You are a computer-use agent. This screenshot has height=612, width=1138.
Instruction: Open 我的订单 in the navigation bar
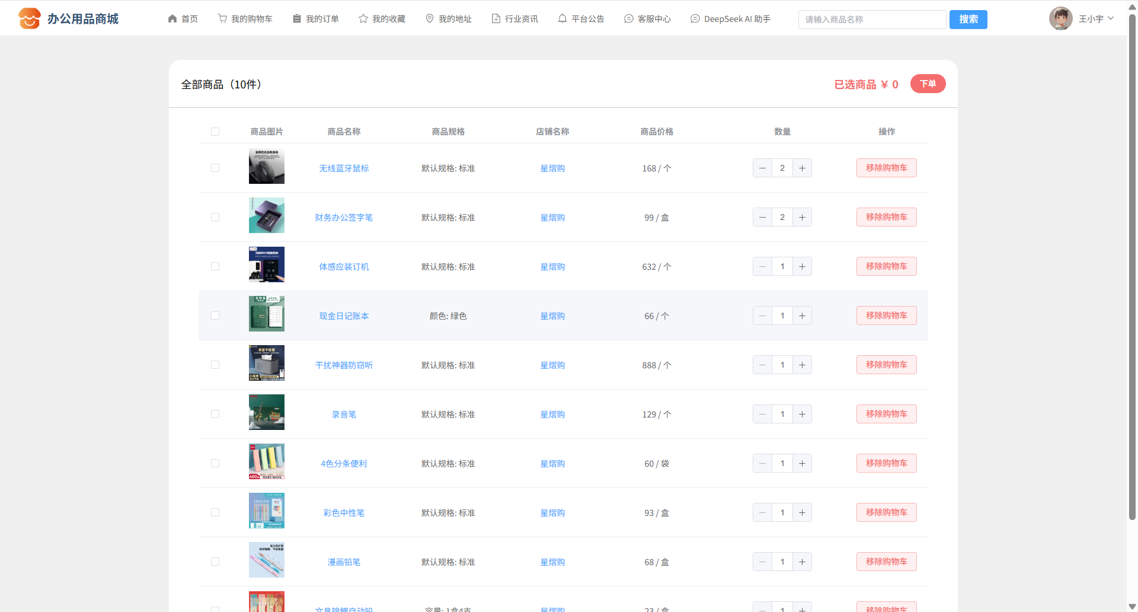[316, 18]
